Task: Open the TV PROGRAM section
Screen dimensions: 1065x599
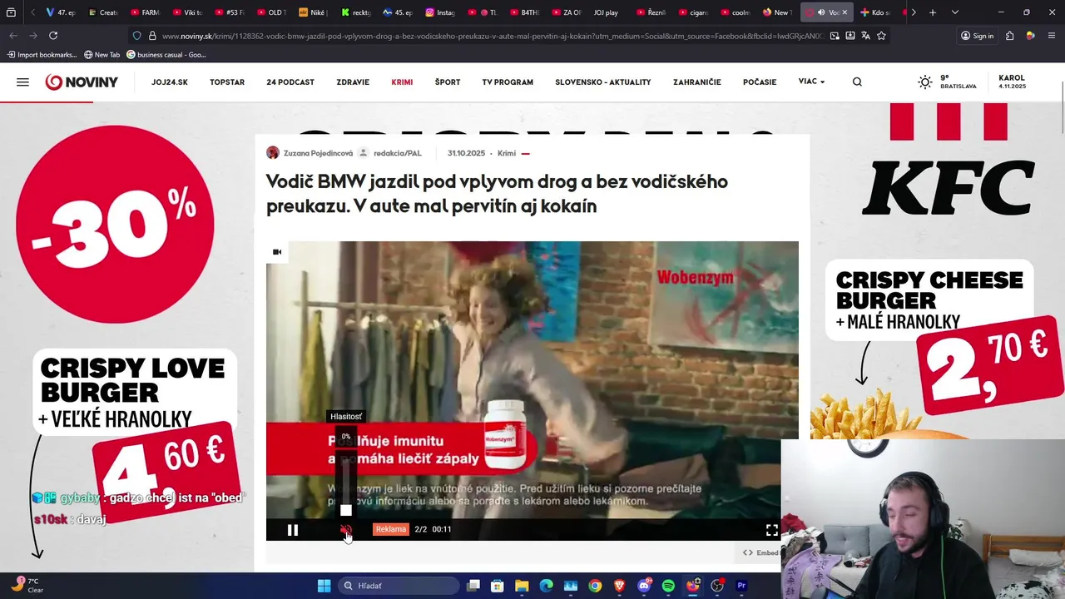Action: point(508,82)
